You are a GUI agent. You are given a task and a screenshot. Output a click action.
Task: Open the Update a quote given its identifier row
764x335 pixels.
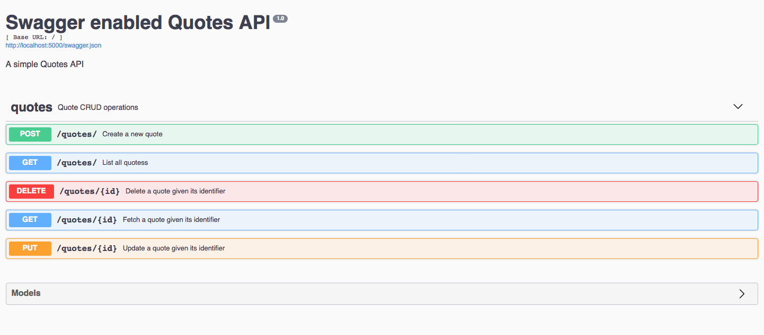click(x=174, y=248)
